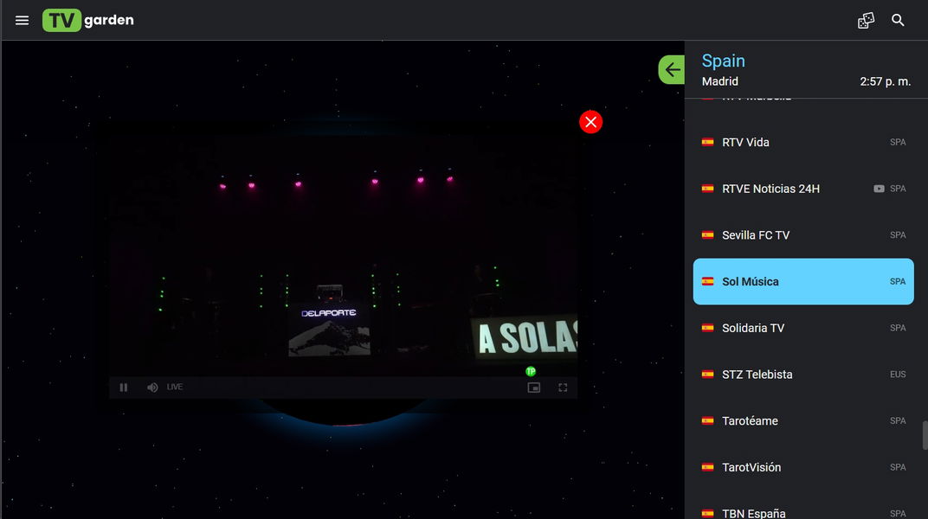This screenshot has height=519, width=928.
Task: Pause the live video stream
Action: (x=124, y=388)
